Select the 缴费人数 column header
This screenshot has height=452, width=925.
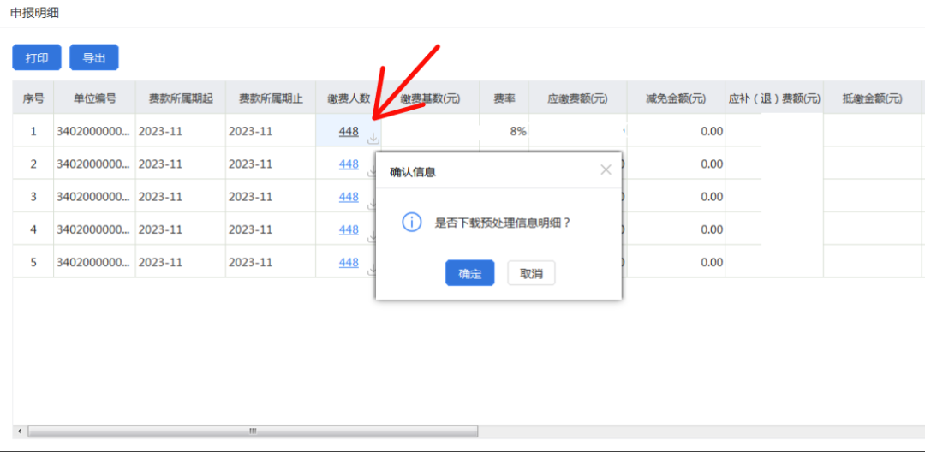coord(349,98)
